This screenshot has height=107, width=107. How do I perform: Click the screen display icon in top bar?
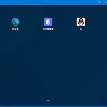point(99,2)
